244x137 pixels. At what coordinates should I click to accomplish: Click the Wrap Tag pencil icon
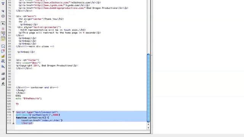[x=3, y=56]
